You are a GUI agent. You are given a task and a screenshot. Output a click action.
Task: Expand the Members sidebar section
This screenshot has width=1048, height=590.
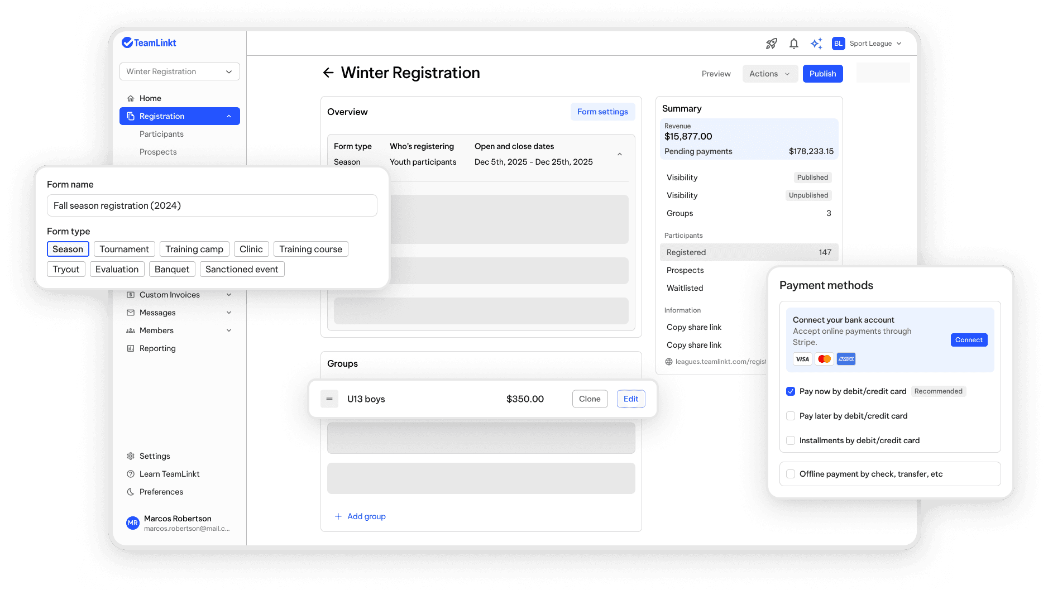pos(157,330)
